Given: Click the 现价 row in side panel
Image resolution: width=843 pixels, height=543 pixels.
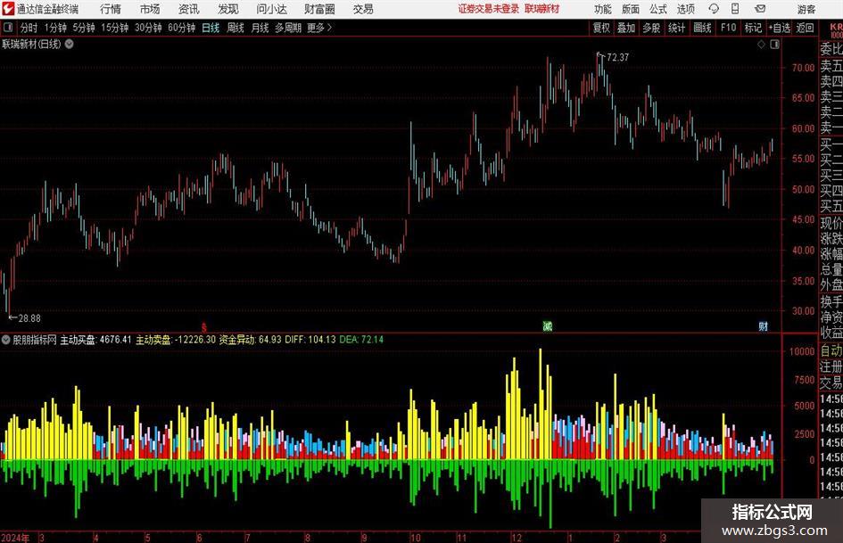Looking at the screenshot, I should point(831,223).
